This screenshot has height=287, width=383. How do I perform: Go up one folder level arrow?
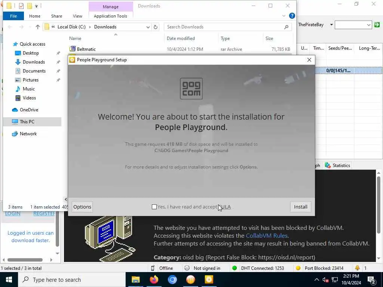[x=38, y=27]
